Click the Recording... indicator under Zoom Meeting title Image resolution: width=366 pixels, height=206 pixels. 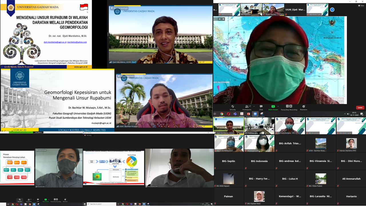89,135
